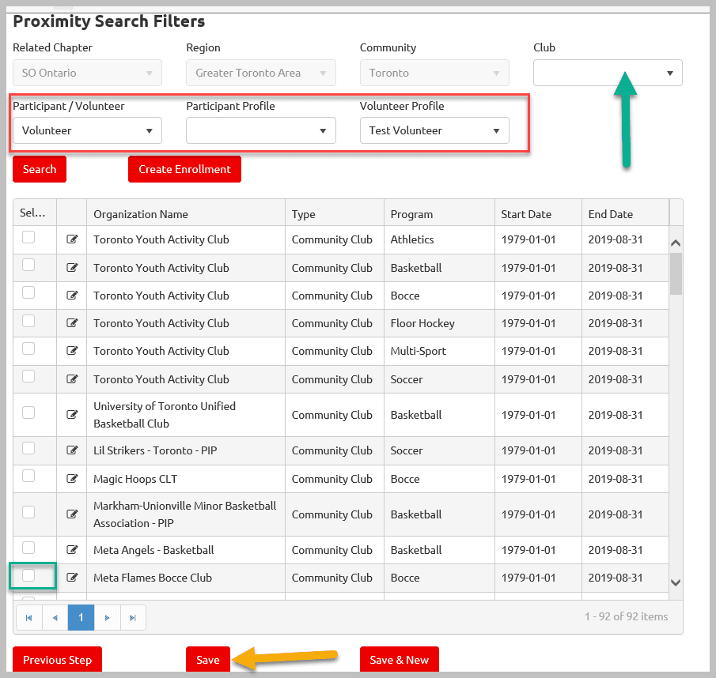Viewport: 716px width, 678px height.
Task: Tick Magic Hoops CLT checkbox
Action: pos(28,476)
